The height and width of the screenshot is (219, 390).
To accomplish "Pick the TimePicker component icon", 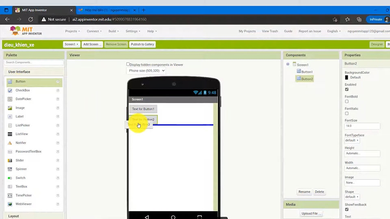I will 10,195.
